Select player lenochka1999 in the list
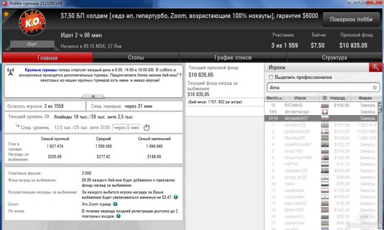384x230 pixels. 321,158
